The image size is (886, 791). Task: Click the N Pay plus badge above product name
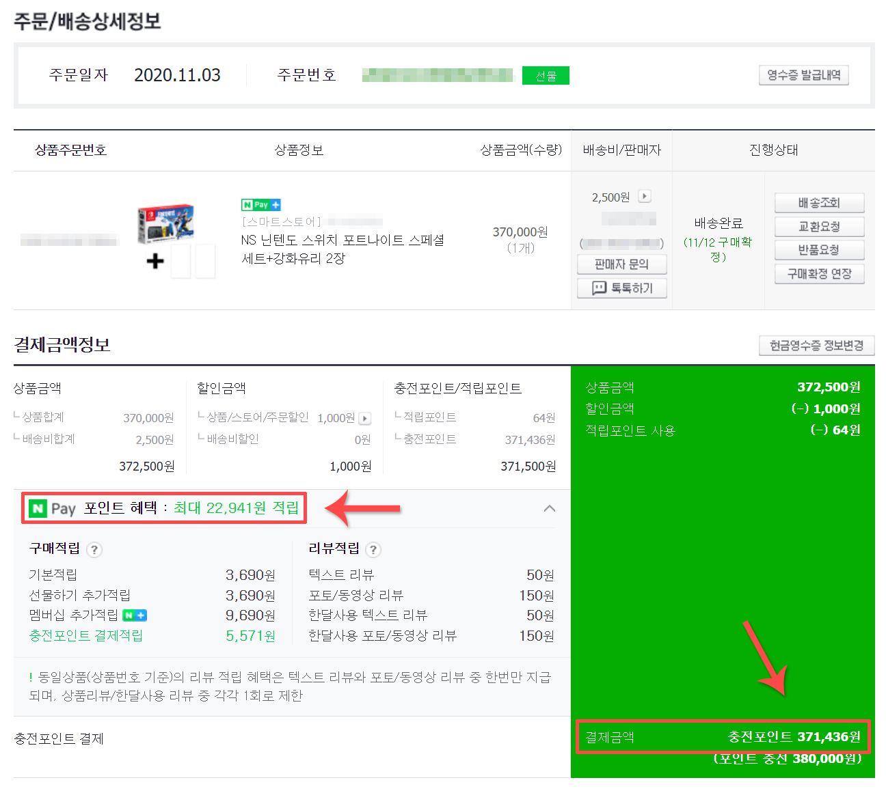[x=261, y=205]
